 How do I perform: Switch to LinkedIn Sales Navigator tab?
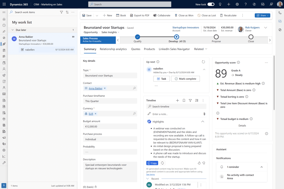(174, 49)
